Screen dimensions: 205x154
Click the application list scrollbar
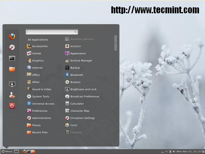coord(116,43)
